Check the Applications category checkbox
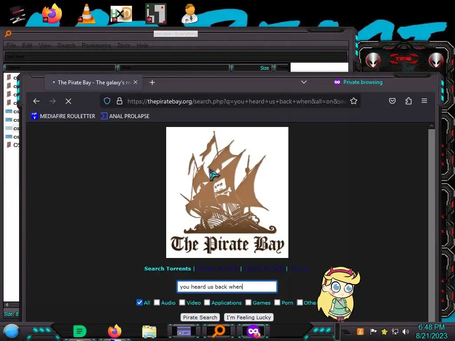 pos(207,302)
